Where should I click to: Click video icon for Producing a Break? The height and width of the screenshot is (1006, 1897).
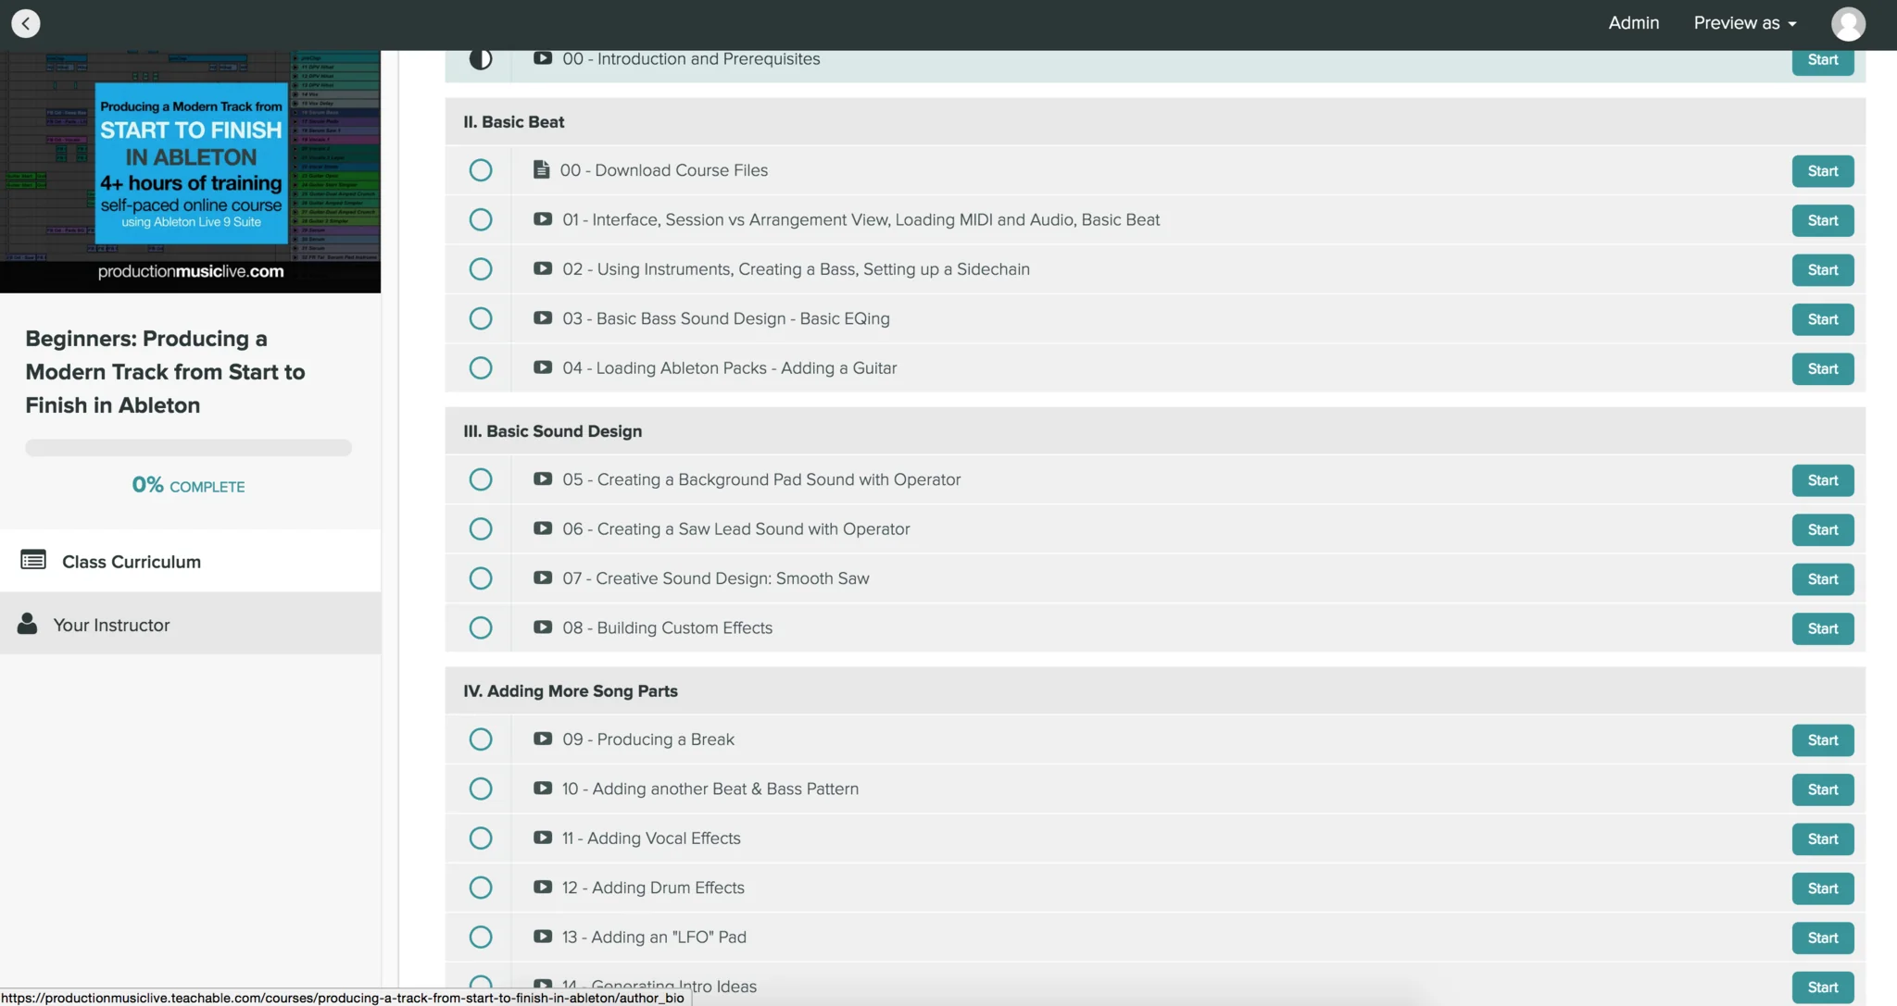pos(543,739)
